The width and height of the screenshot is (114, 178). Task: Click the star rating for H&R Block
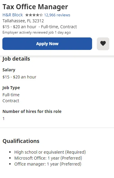point(34,15)
